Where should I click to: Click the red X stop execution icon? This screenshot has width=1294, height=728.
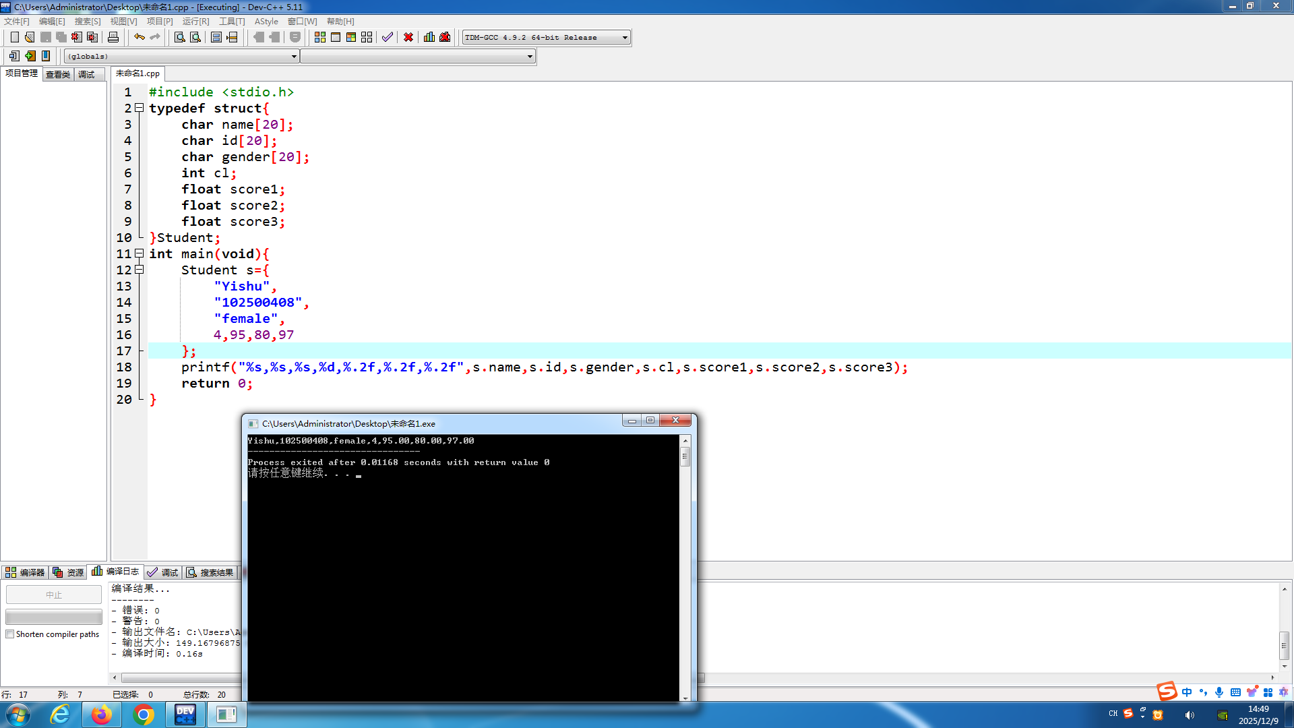408,37
